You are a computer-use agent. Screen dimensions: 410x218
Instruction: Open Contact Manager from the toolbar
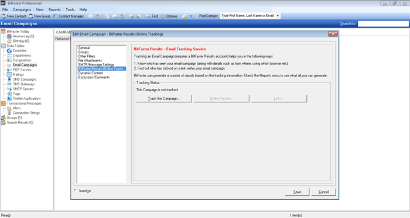[x=69, y=16]
